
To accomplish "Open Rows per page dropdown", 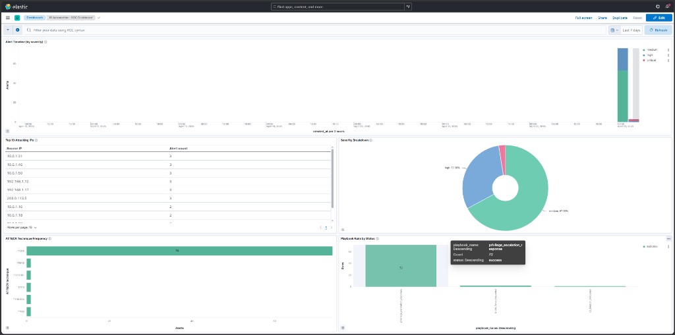I will [x=22, y=227].
